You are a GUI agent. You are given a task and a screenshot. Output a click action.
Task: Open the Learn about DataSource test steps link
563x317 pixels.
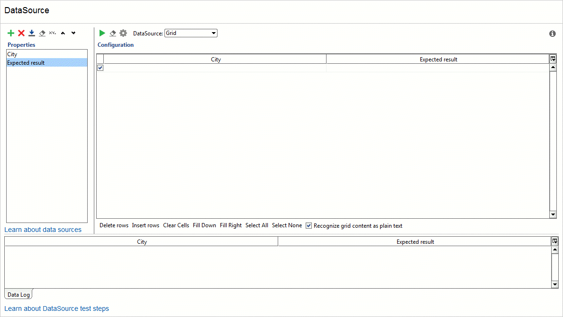(x=56, y=308)
